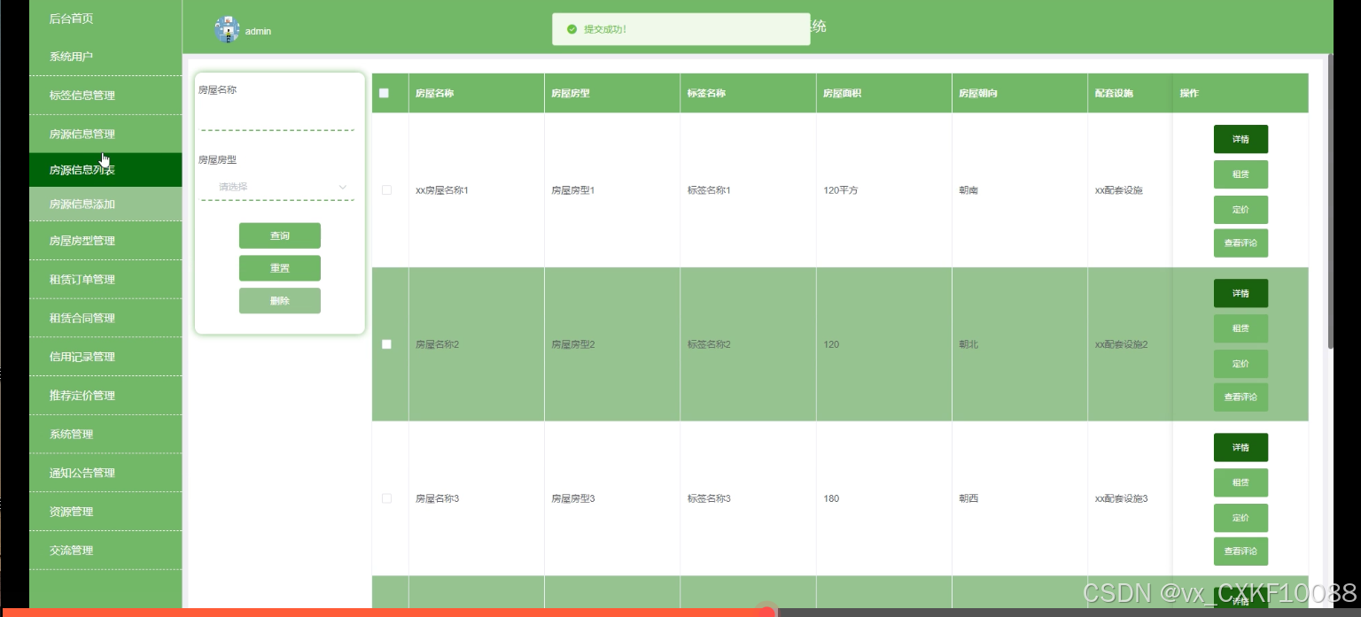
Task: Click cell text 180
Action: pyautogui.click(x=831, y=498)
